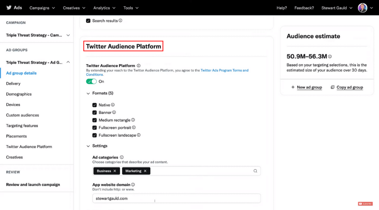
Task: Go to Twitter Audience Platform in sidebar
Action: click(x=29, y=147)
